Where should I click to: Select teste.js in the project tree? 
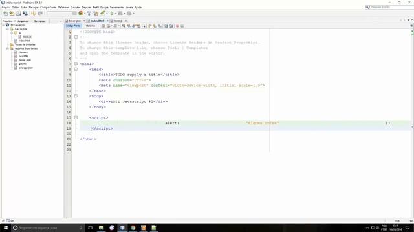tap(27, 37)
